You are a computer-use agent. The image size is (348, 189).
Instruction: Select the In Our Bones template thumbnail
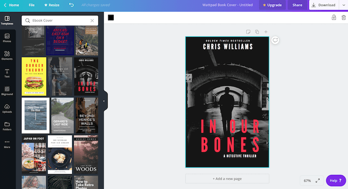click(x=86, y=77)
